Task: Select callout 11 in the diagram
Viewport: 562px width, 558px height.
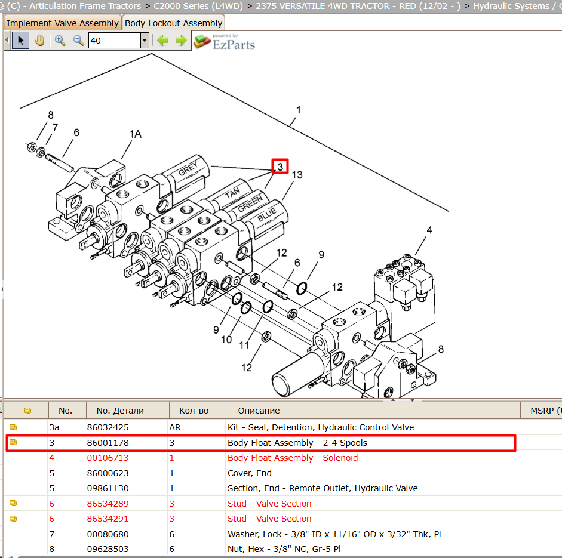Action: [x=244, y=345]
